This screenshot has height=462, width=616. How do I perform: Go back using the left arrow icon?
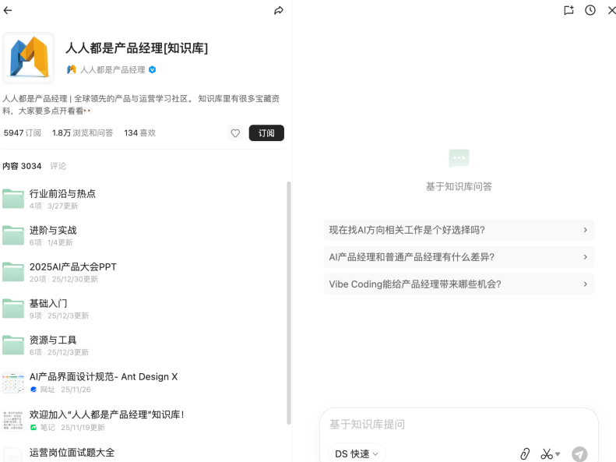coord(8,11)
